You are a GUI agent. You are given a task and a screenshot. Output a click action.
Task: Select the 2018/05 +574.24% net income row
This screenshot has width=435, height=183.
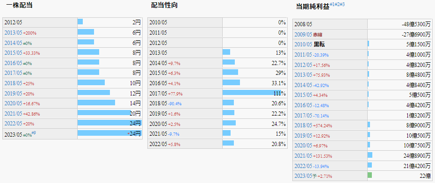click(362, 125)
